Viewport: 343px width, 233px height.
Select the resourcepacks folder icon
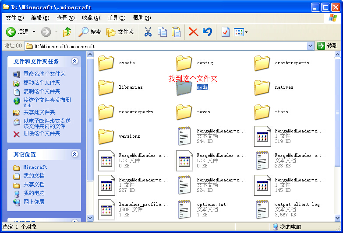tap(106, 112)
